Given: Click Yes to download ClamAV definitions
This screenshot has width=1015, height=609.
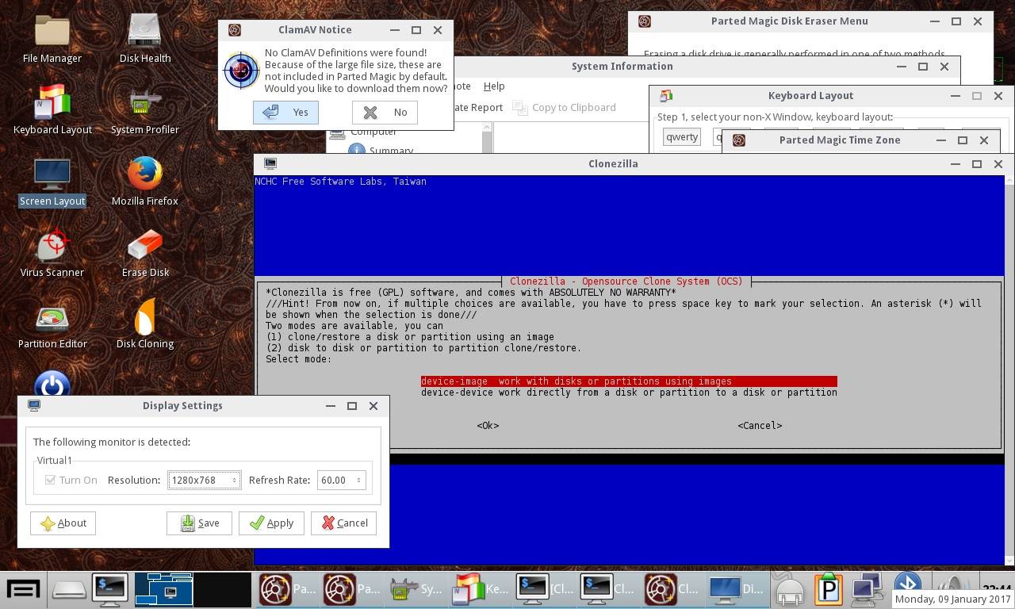Looking at the screenshot, I should coord(286,113).
